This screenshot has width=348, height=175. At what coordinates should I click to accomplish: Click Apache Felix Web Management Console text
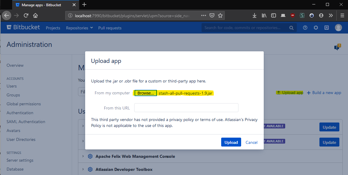(x=135, y=156)
